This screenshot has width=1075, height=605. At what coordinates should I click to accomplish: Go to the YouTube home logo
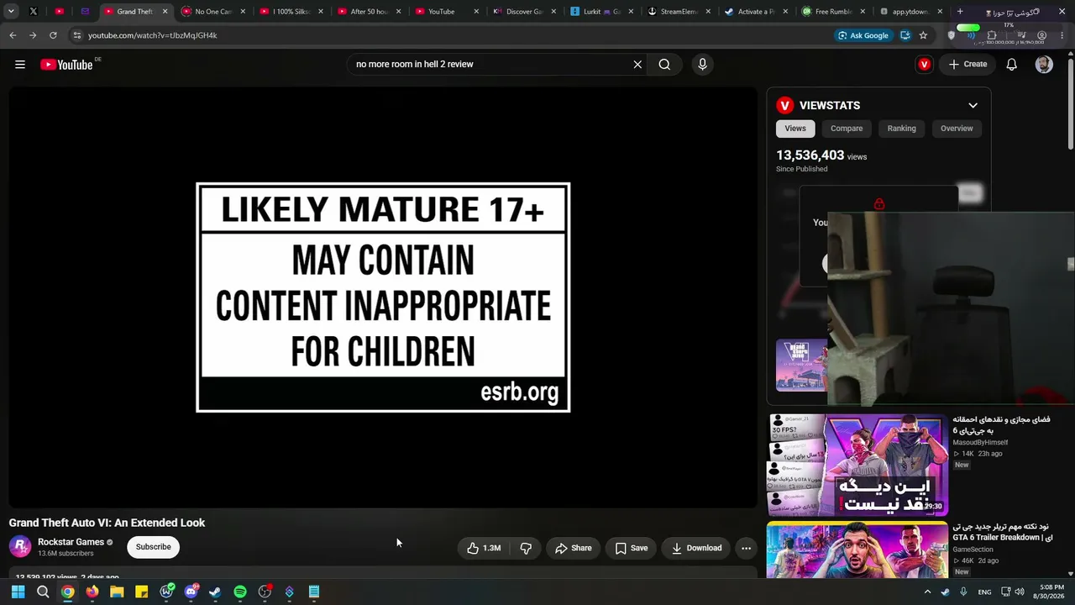click(x=66, y=65)
